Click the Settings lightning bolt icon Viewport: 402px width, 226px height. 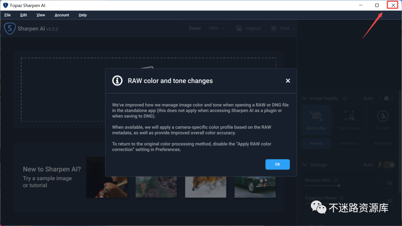tap(380, 165)
